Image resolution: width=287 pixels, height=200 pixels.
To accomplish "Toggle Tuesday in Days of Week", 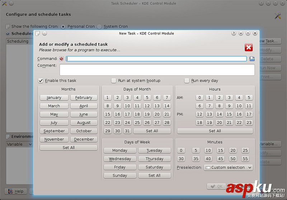I will tap(155, 150).
